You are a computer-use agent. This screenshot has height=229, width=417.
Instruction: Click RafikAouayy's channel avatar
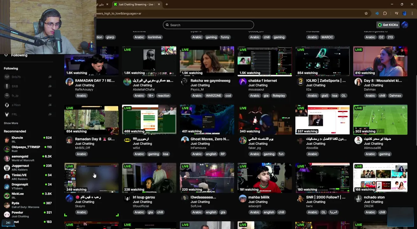(x=69, y=82)
